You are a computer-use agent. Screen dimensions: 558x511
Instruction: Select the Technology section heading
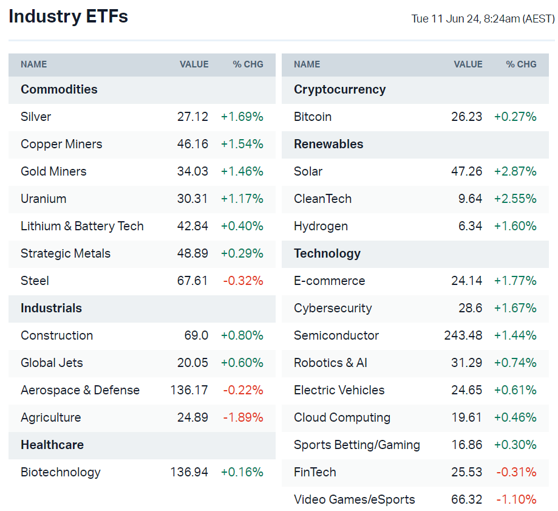click(327, 253)
